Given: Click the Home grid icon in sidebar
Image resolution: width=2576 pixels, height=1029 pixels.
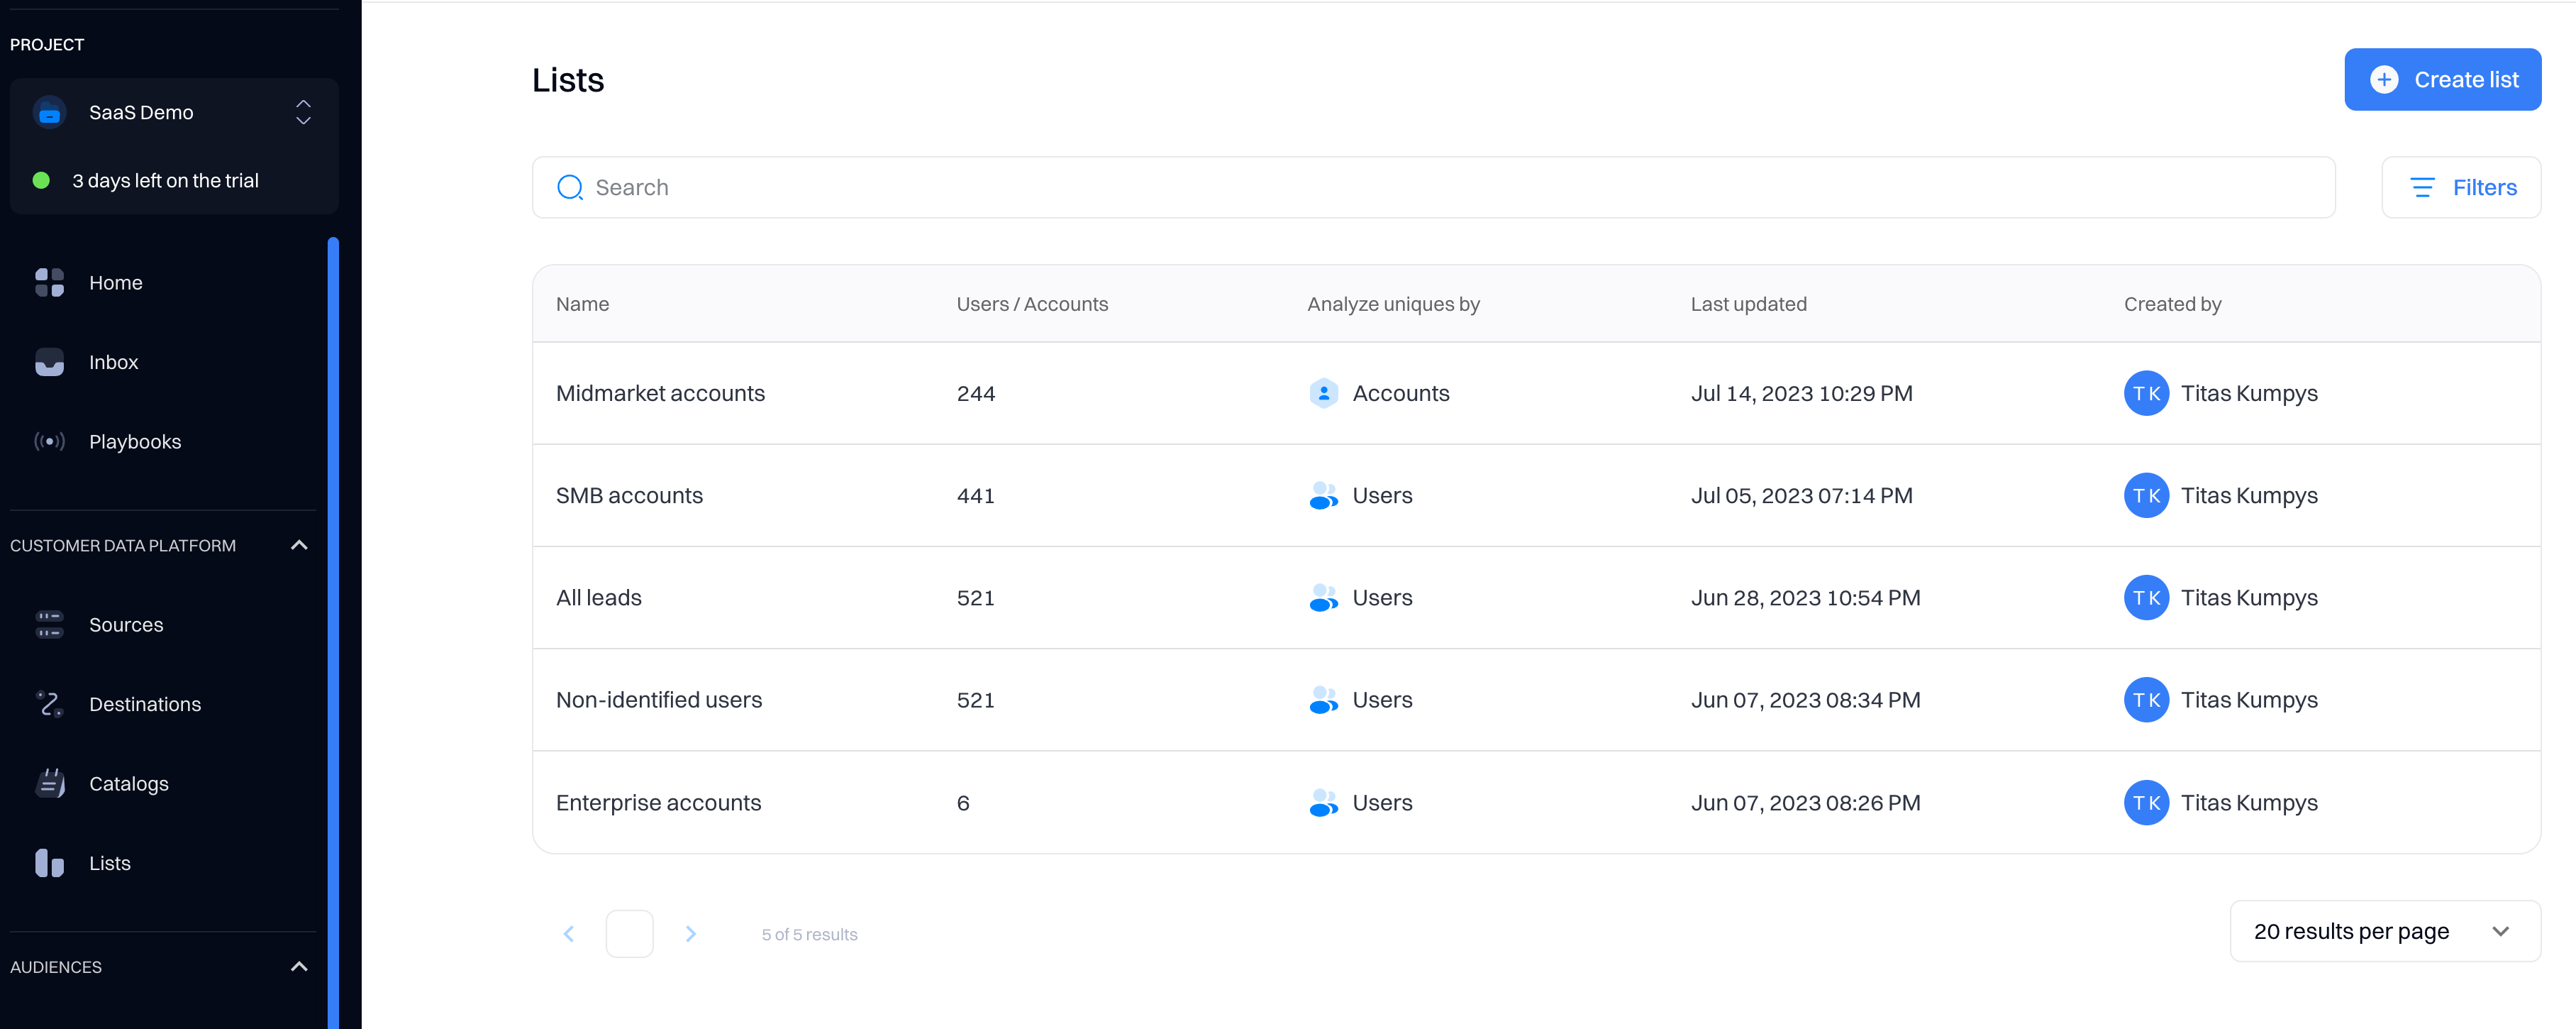Looking at the screenshot, I should point(49,282).
